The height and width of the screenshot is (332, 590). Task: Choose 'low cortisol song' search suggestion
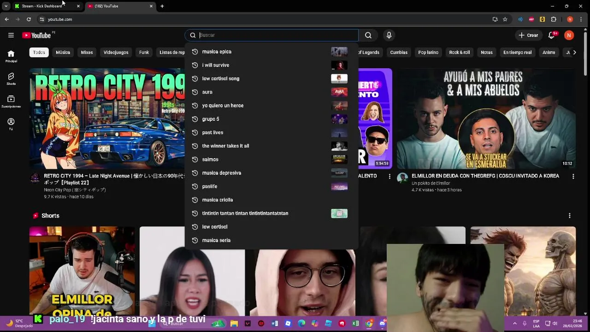pos(271,78)
